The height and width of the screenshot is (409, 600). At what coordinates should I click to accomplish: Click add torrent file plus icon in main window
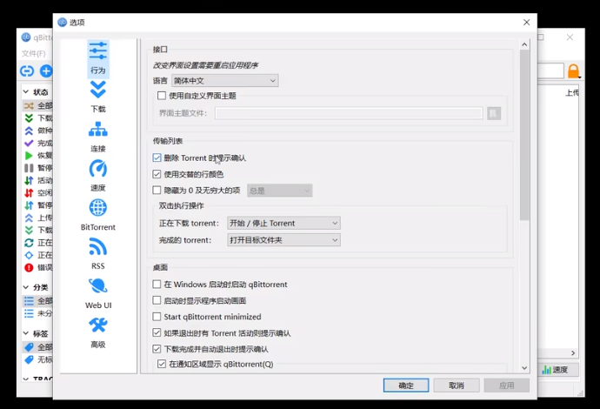[x=46, y=70]
